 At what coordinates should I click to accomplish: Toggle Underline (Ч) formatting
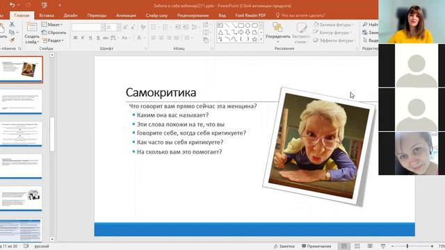point(90,37)
